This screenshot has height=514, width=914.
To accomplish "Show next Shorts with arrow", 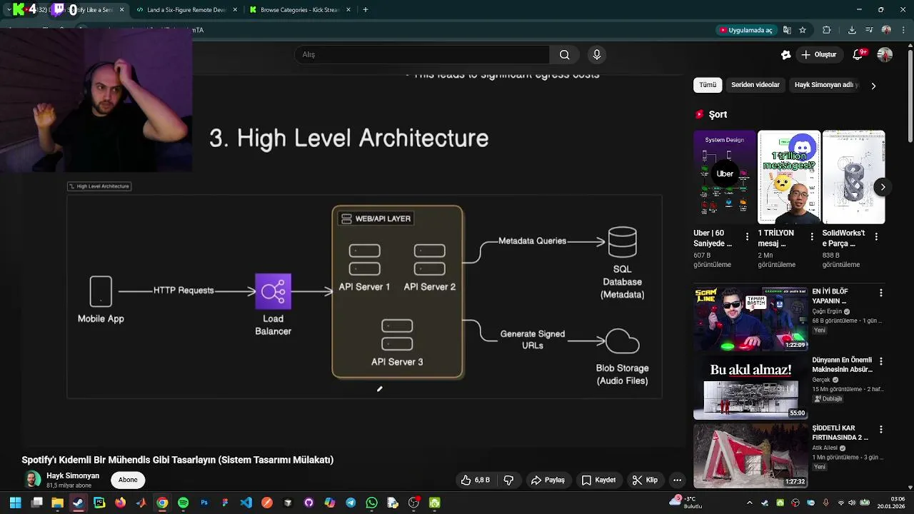I will point(883,187).
